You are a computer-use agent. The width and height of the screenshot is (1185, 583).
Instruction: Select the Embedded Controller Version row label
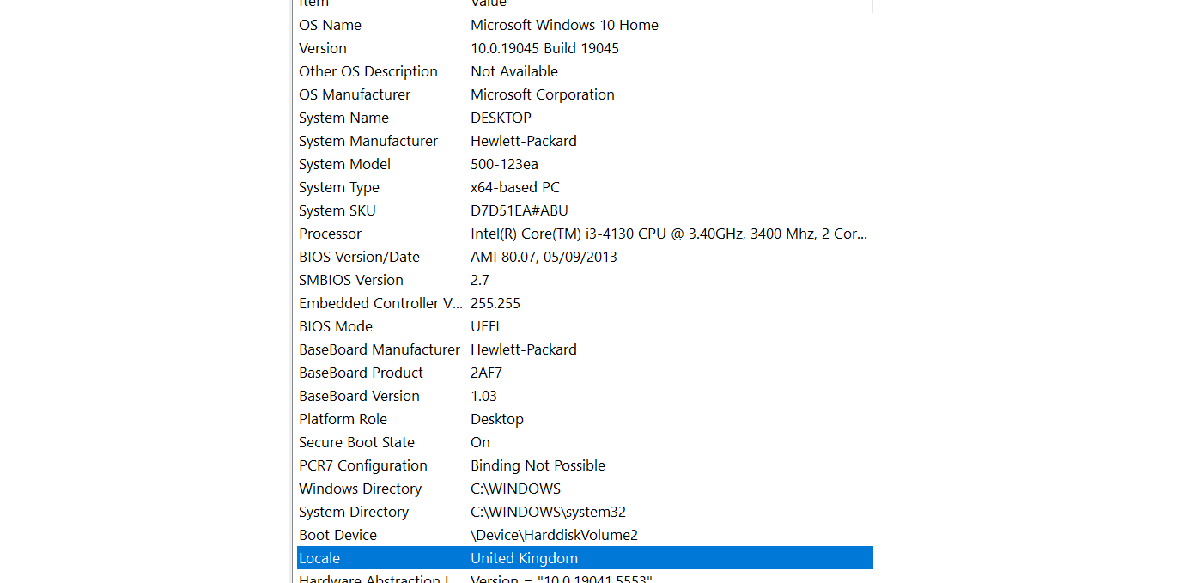click(380, 303)
